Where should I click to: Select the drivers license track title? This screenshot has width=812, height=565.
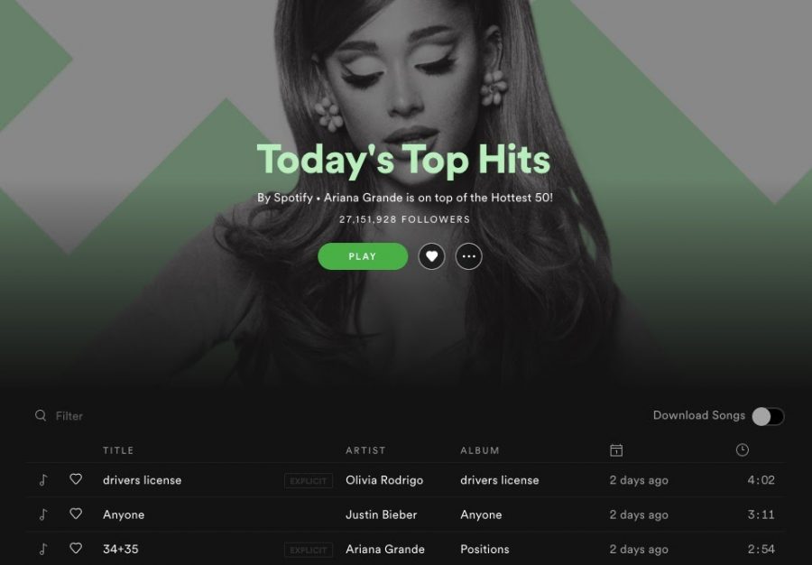[x=142, y=480]
